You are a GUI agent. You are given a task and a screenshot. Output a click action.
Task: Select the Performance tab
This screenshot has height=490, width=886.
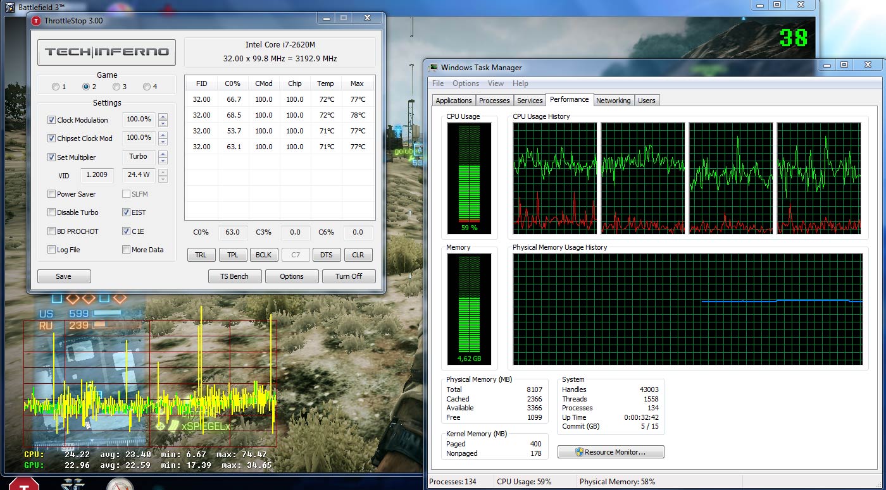[569, 99]
